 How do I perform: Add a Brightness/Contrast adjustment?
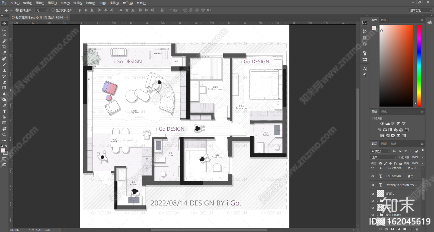click(382, 124)
